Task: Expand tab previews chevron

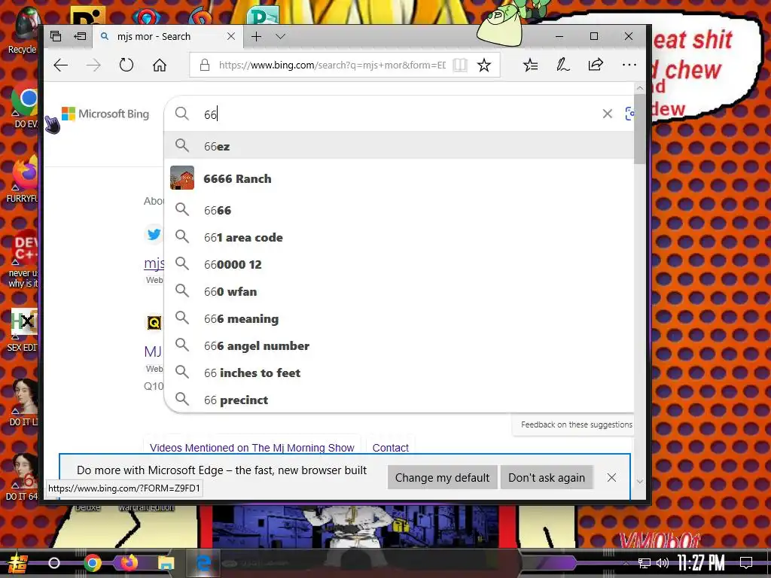Action: (281, 36)
